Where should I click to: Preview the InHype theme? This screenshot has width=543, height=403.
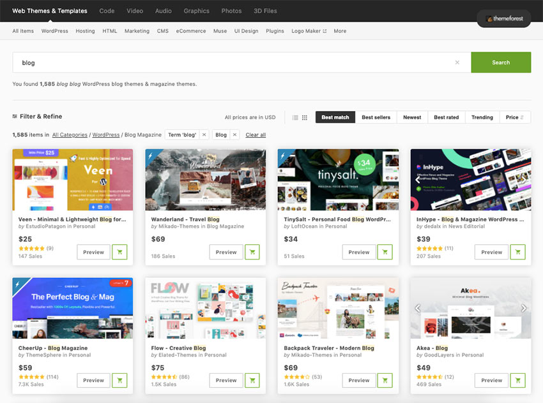coord(491,252)
